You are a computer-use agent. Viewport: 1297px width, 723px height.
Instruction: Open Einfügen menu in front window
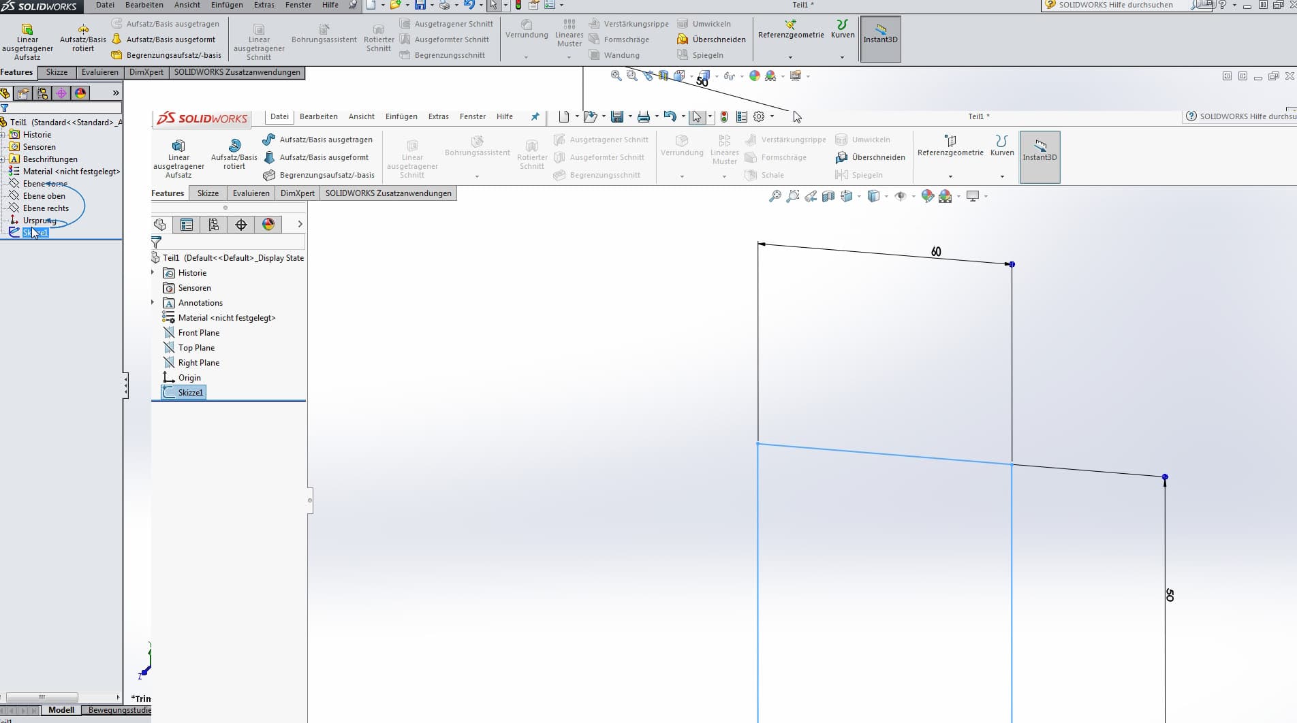401,116
